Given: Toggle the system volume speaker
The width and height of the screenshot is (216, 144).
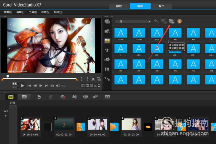Looking at the screenshot, I should [x=58, y=86].
